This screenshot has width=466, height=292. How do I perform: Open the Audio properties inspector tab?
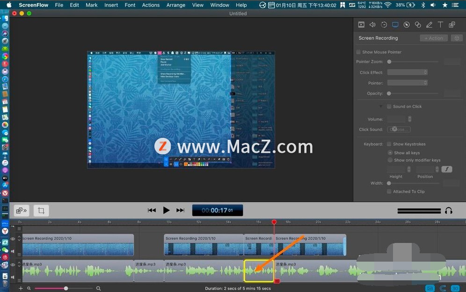[x=372, y=25]
